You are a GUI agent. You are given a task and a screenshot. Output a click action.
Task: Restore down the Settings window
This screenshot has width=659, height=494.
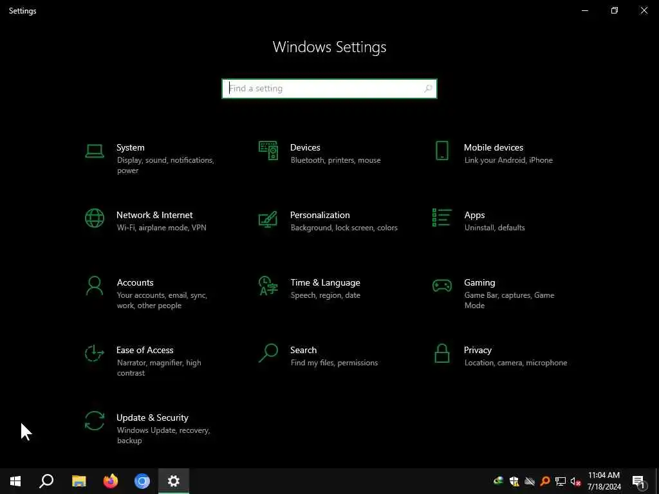click(615, 10)
